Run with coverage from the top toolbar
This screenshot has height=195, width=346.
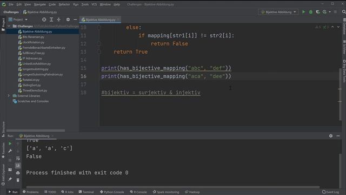[318, 12]
